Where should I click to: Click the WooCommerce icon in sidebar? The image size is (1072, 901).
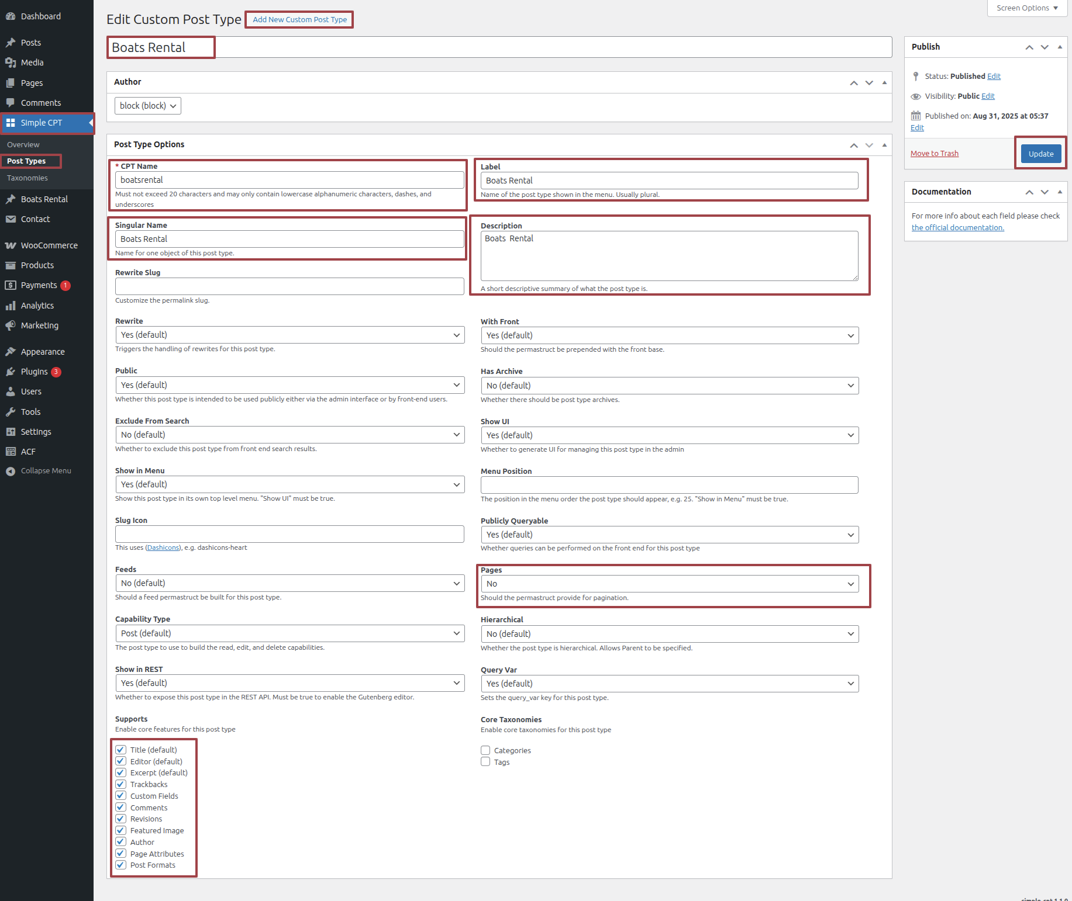pos(11,245)
